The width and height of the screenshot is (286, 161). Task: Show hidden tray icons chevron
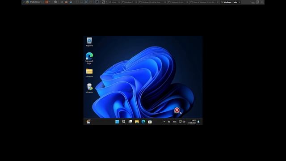[x=164, y=122]
